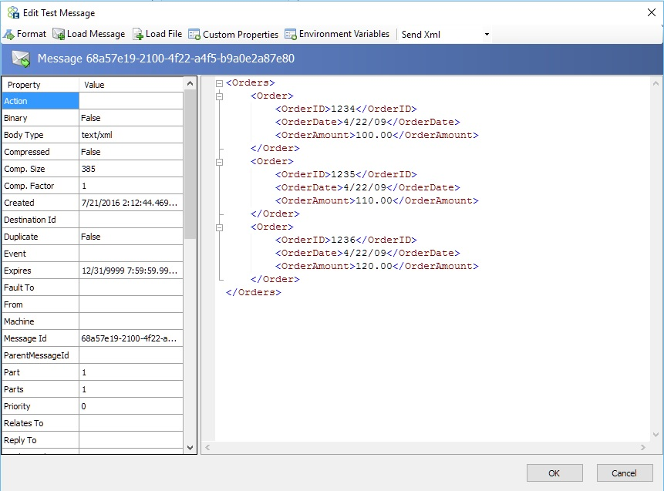Image resolution: width=664 pixels, height=491 pixels.
Task: Click the OrderID 1234 XML line
Action: (346, 109)
